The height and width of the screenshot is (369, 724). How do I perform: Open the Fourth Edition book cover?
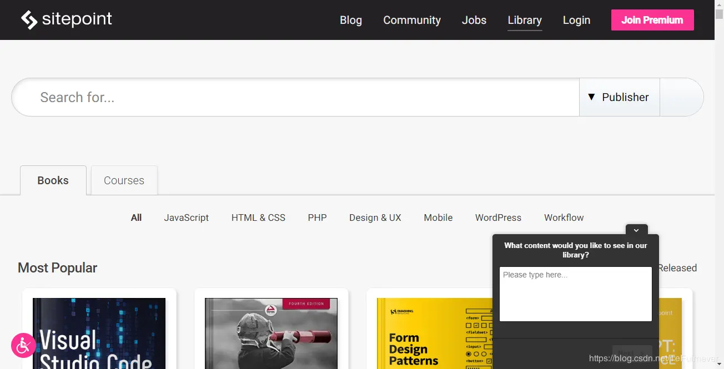coord(271,333)
